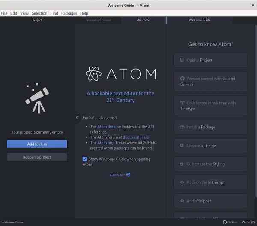
Task: Expand Version control with Git and GitHub
Action: 210,81
